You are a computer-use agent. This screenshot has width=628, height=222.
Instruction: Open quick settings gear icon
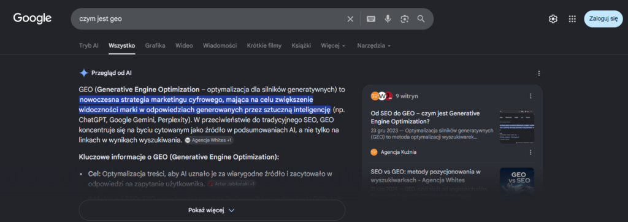pyautogui.click(x=553, y=19)
